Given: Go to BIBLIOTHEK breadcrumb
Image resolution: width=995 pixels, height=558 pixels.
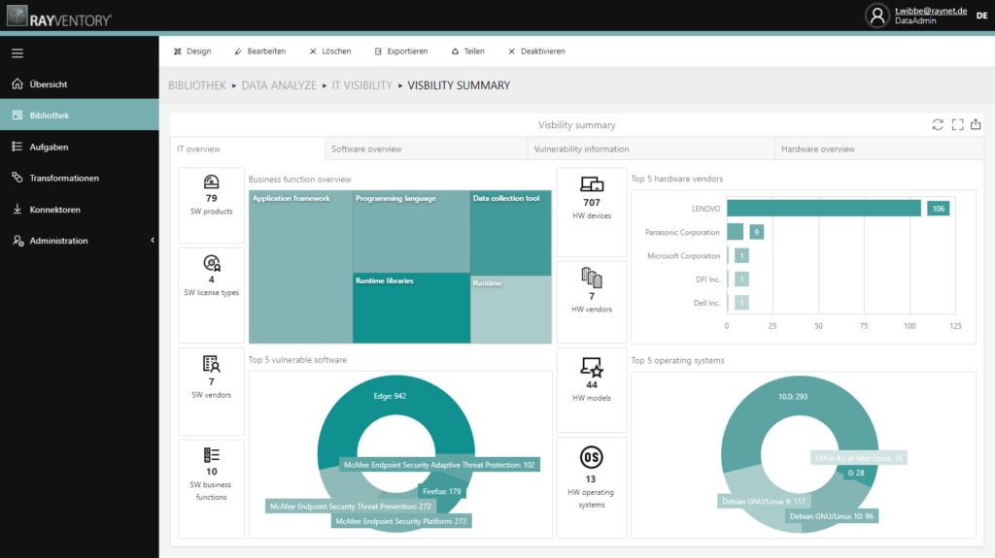Looking at the screenshot, I should click(x=197, y=85).
